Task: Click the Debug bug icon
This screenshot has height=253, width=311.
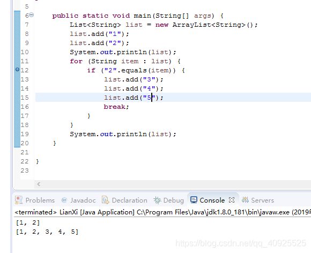Action: 157,200
